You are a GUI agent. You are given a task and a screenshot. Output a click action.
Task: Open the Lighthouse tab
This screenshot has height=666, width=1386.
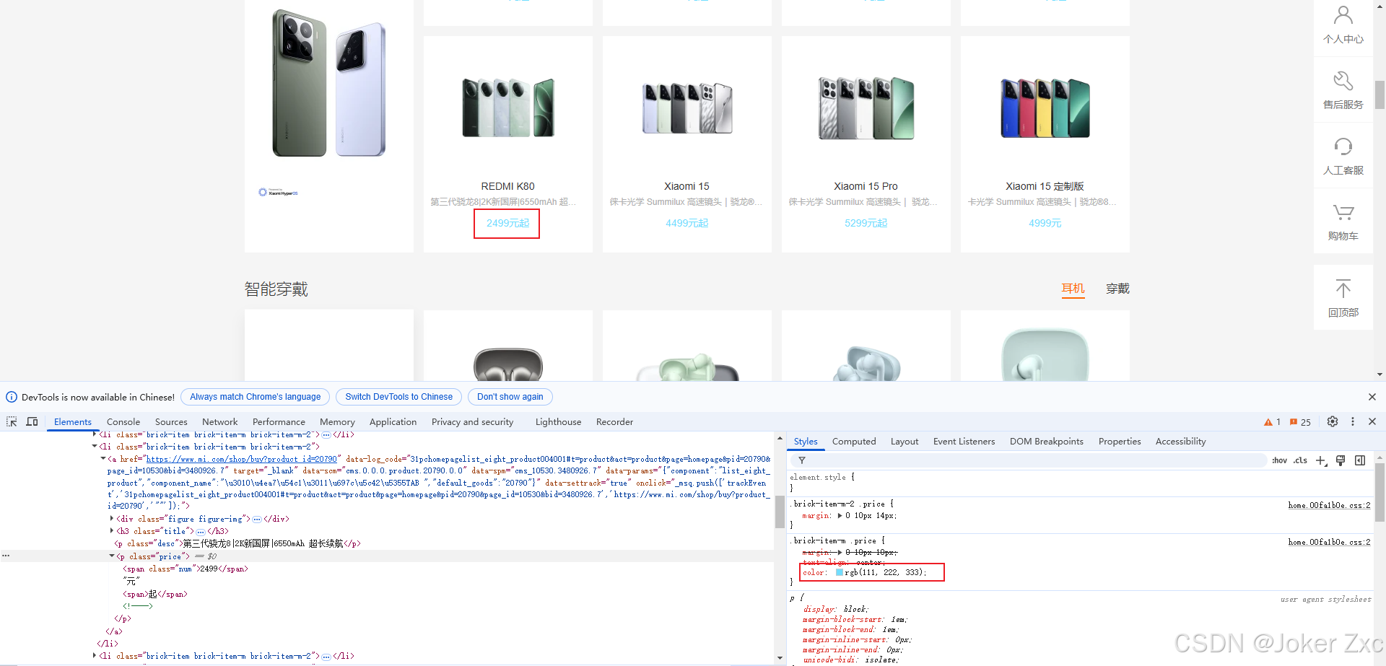pos(558,422)
